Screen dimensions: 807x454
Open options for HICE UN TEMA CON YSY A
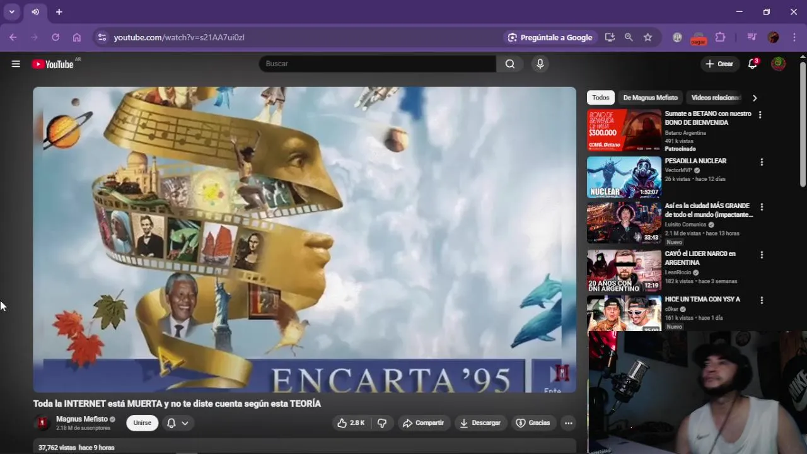(x=762, y=301)
